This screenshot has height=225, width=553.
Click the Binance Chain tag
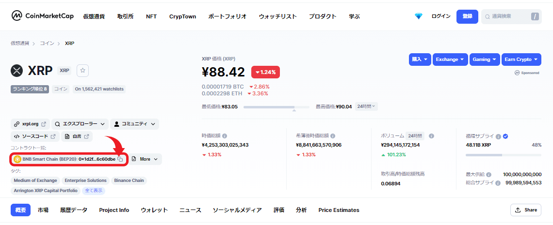(129, 180)
